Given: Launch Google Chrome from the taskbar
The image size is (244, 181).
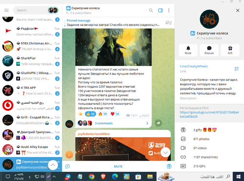Looking at the screenshot, I should (91, 177).
